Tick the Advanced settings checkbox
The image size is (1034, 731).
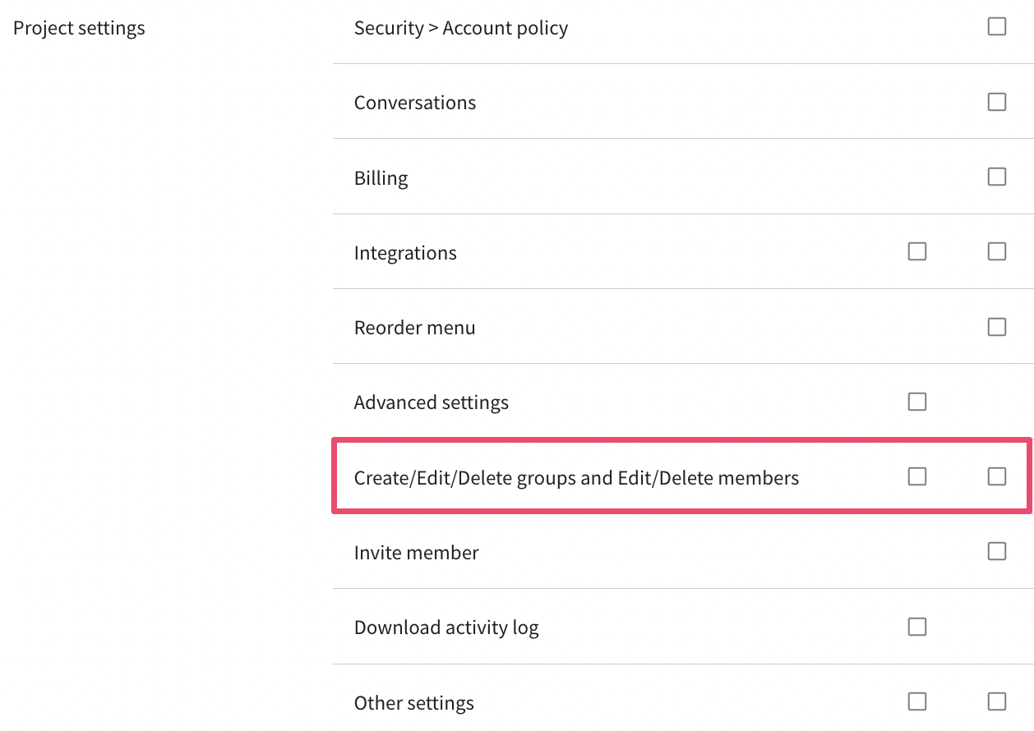(916, 402)
